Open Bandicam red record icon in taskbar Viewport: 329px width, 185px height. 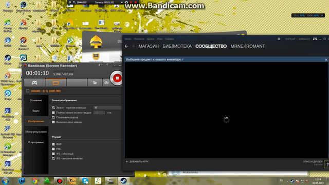point(60,181)
